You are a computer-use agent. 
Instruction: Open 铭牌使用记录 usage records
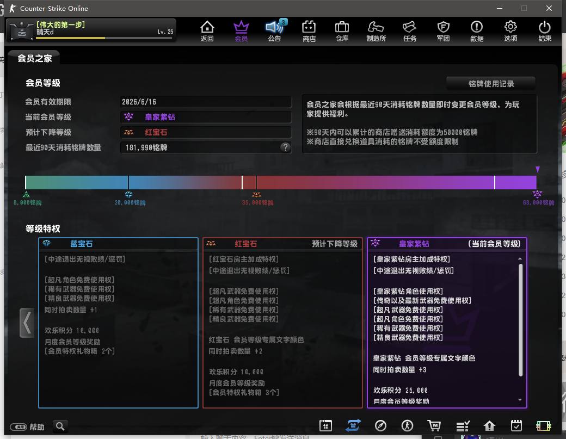pyautogui.click(x=491, y=84)
